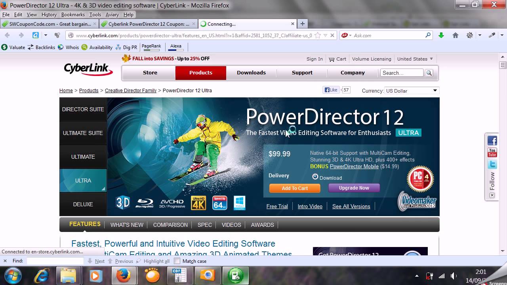Open the Bookmarks menu
Image resolution: width=507 pixels, height=285 pixels.
click(73, 15)
